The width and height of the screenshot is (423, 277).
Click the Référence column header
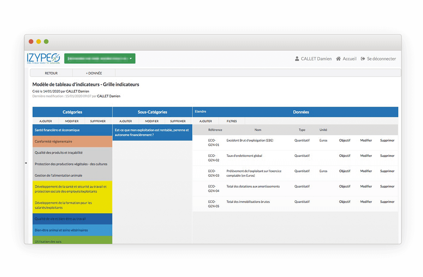[215, 130]
